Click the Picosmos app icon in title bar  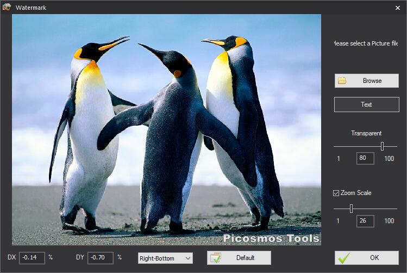coord(7,7)
